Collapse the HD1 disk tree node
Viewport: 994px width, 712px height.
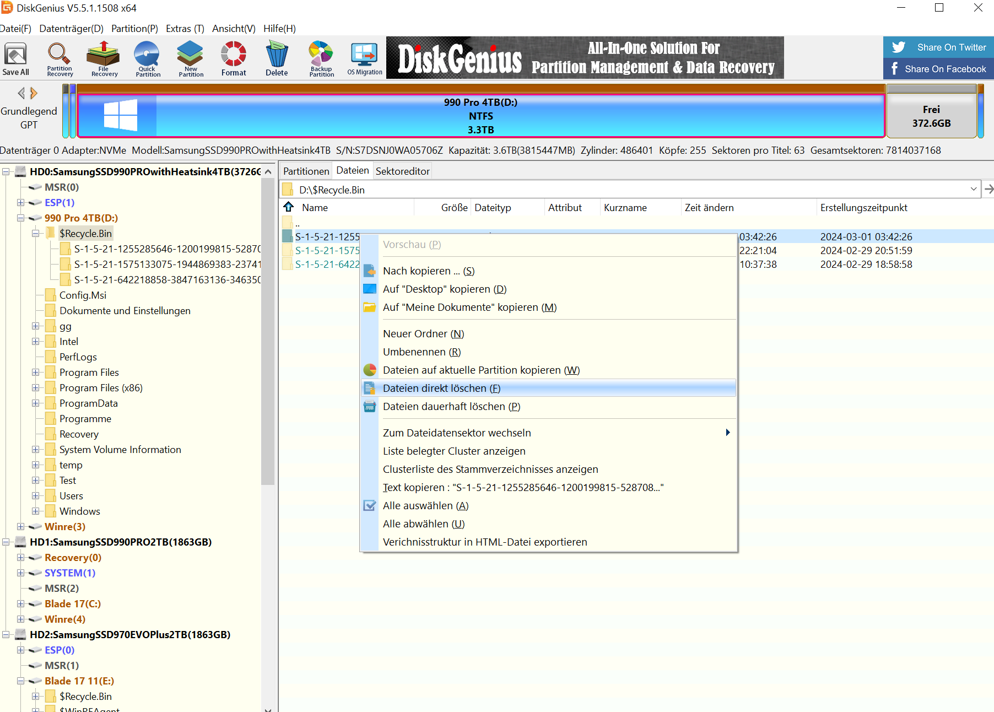click(x=6, y=542)
